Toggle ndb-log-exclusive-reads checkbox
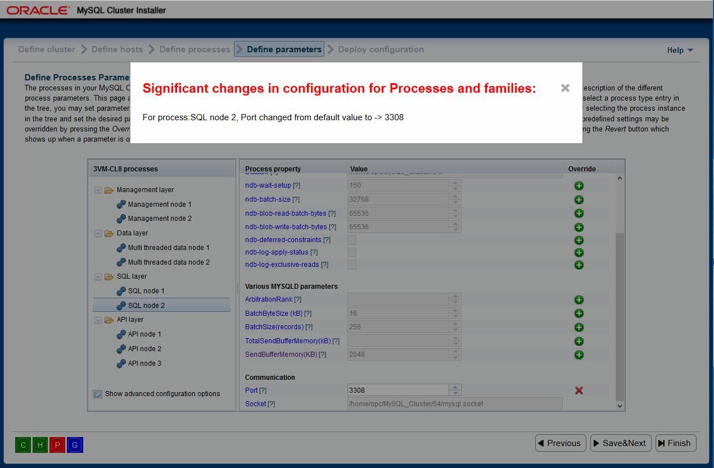714x468 pixels. pyautogui.click(x=352, y=265)
